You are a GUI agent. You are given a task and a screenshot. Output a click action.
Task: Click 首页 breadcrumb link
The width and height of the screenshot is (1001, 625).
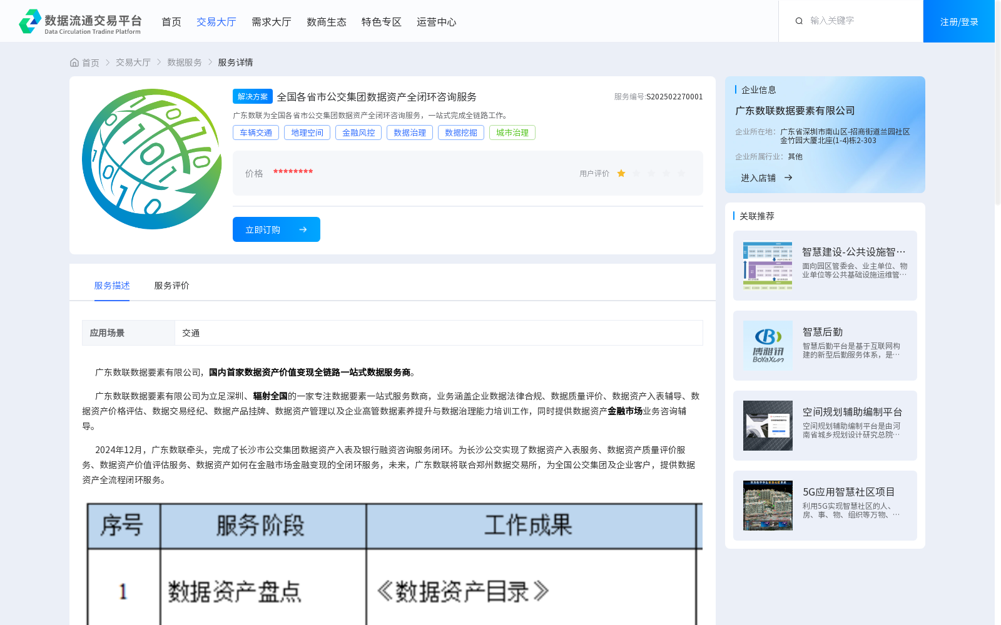(x=91, y=62)
